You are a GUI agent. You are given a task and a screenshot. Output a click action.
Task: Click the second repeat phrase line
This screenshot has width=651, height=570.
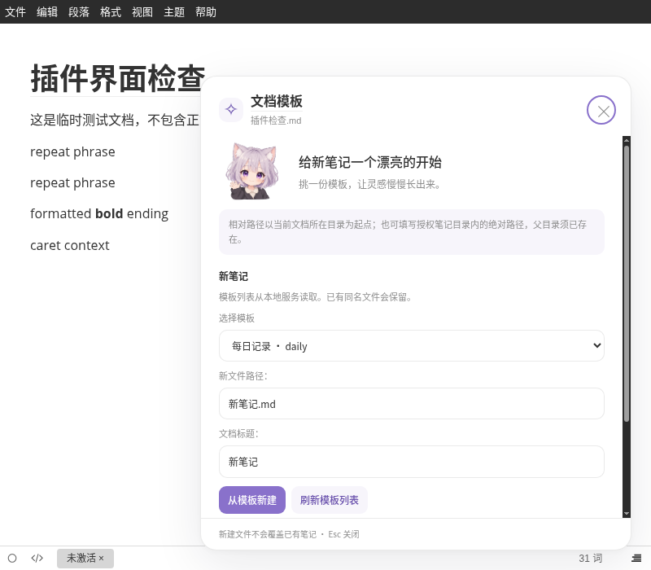[72, 182]
